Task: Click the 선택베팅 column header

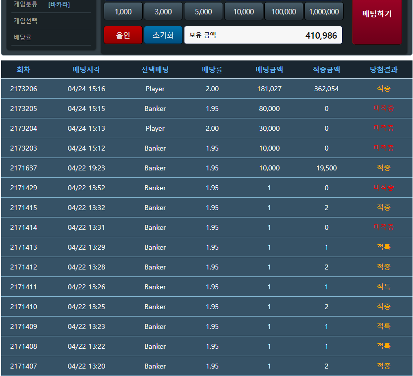Action: pos(155,69)
